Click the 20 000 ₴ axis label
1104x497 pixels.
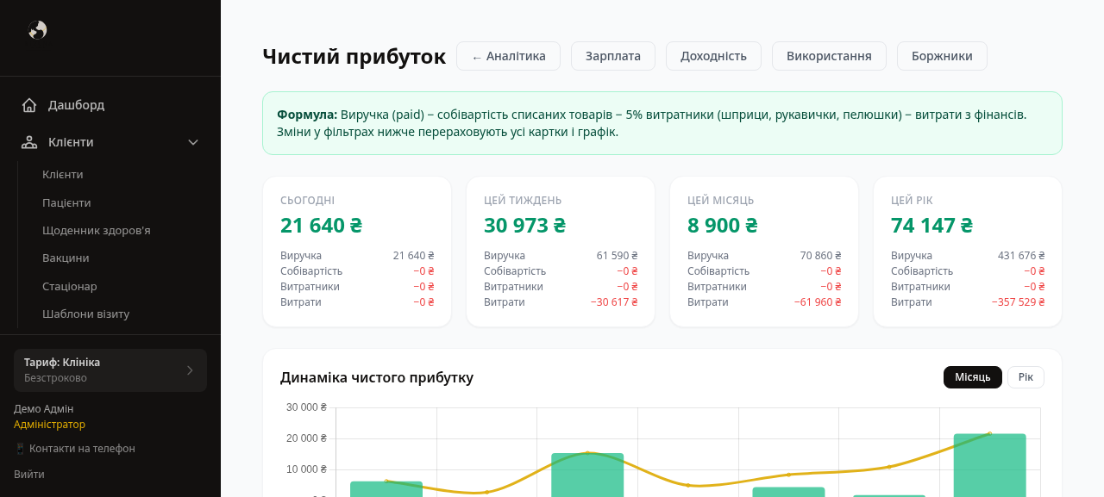(306, 438)
